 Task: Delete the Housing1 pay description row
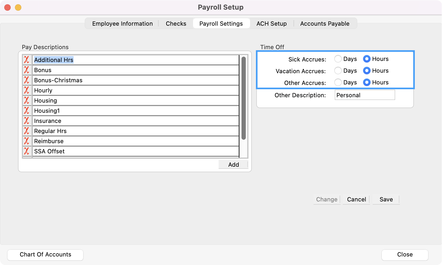(x=27, y=111)
